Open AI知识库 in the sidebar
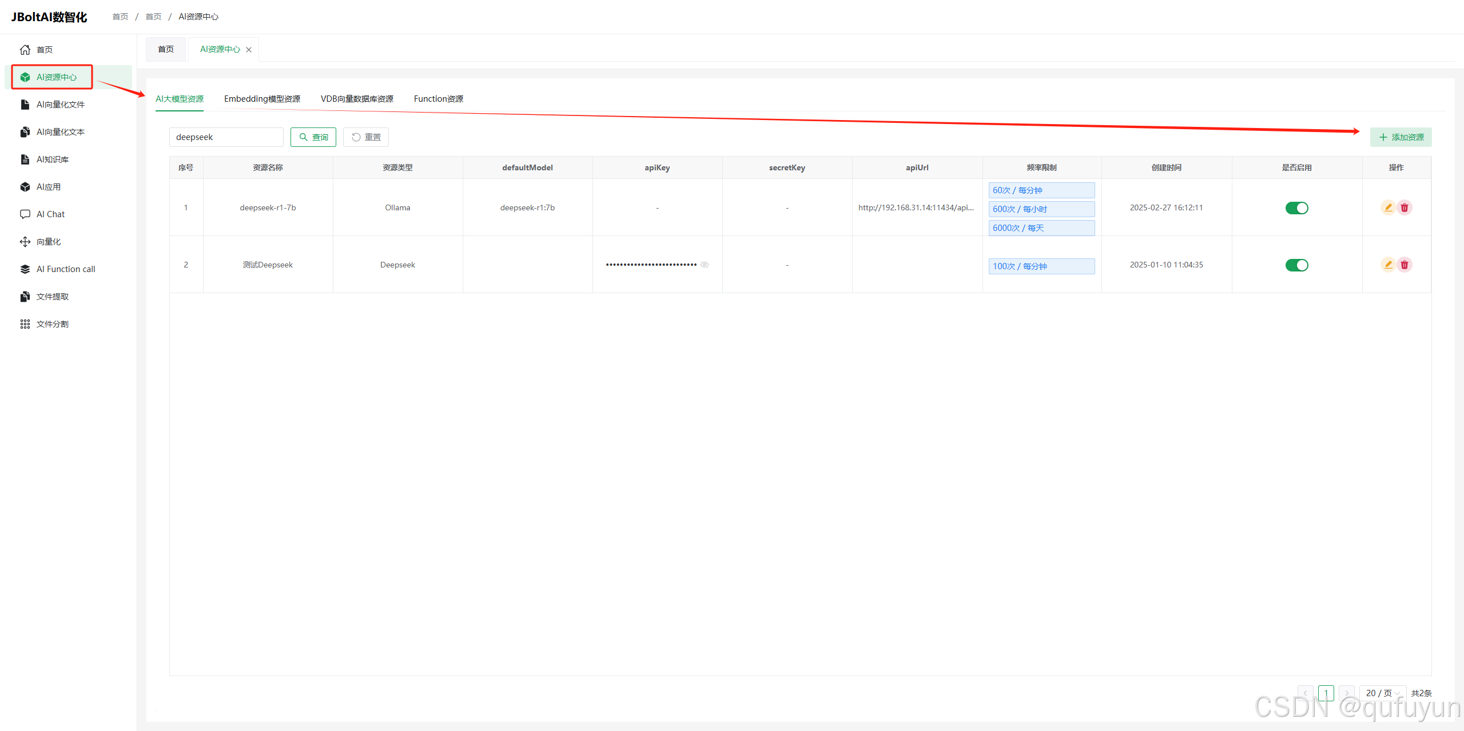The image size is (1464, 731). tap(52, 159)
